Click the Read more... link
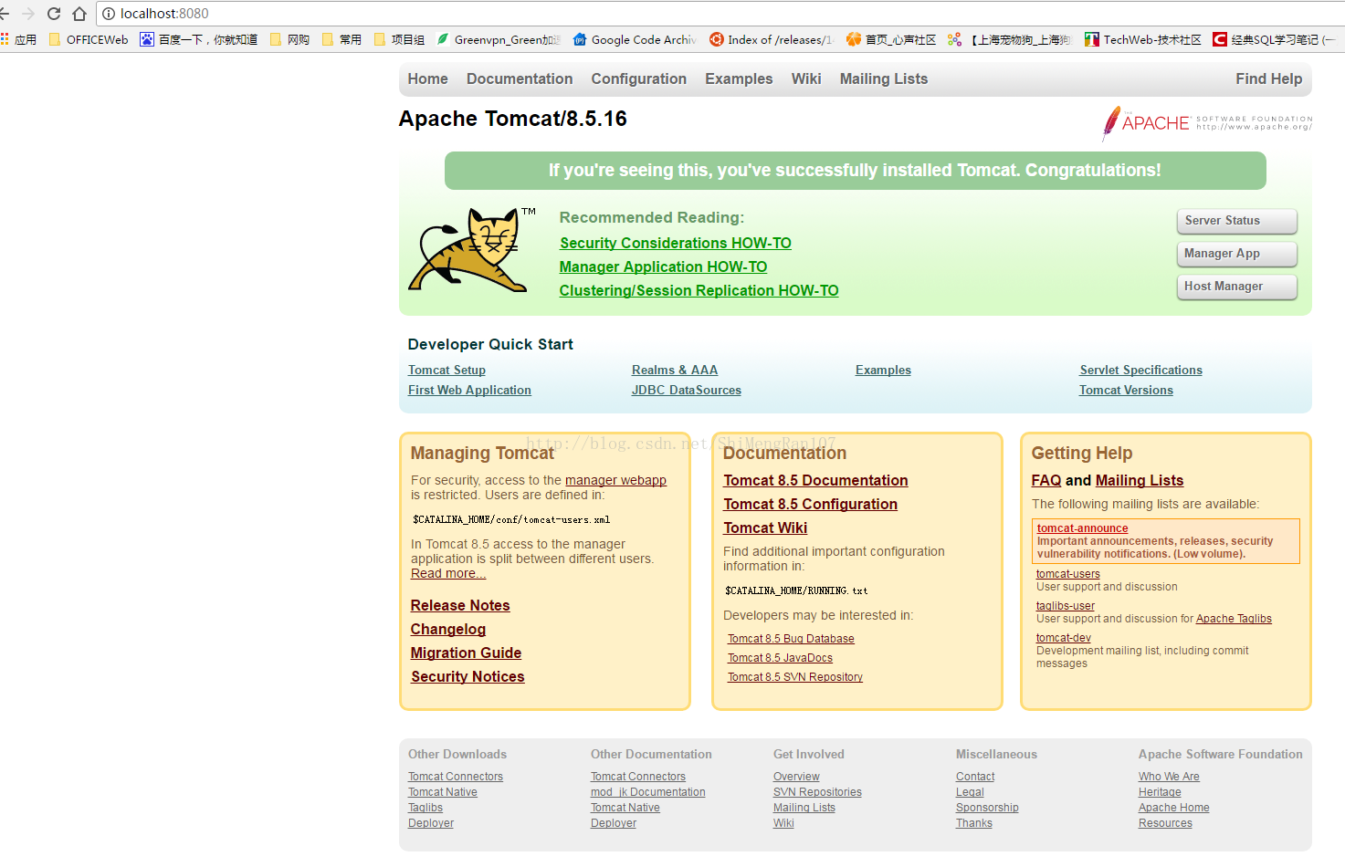 [x=448, y=573]
